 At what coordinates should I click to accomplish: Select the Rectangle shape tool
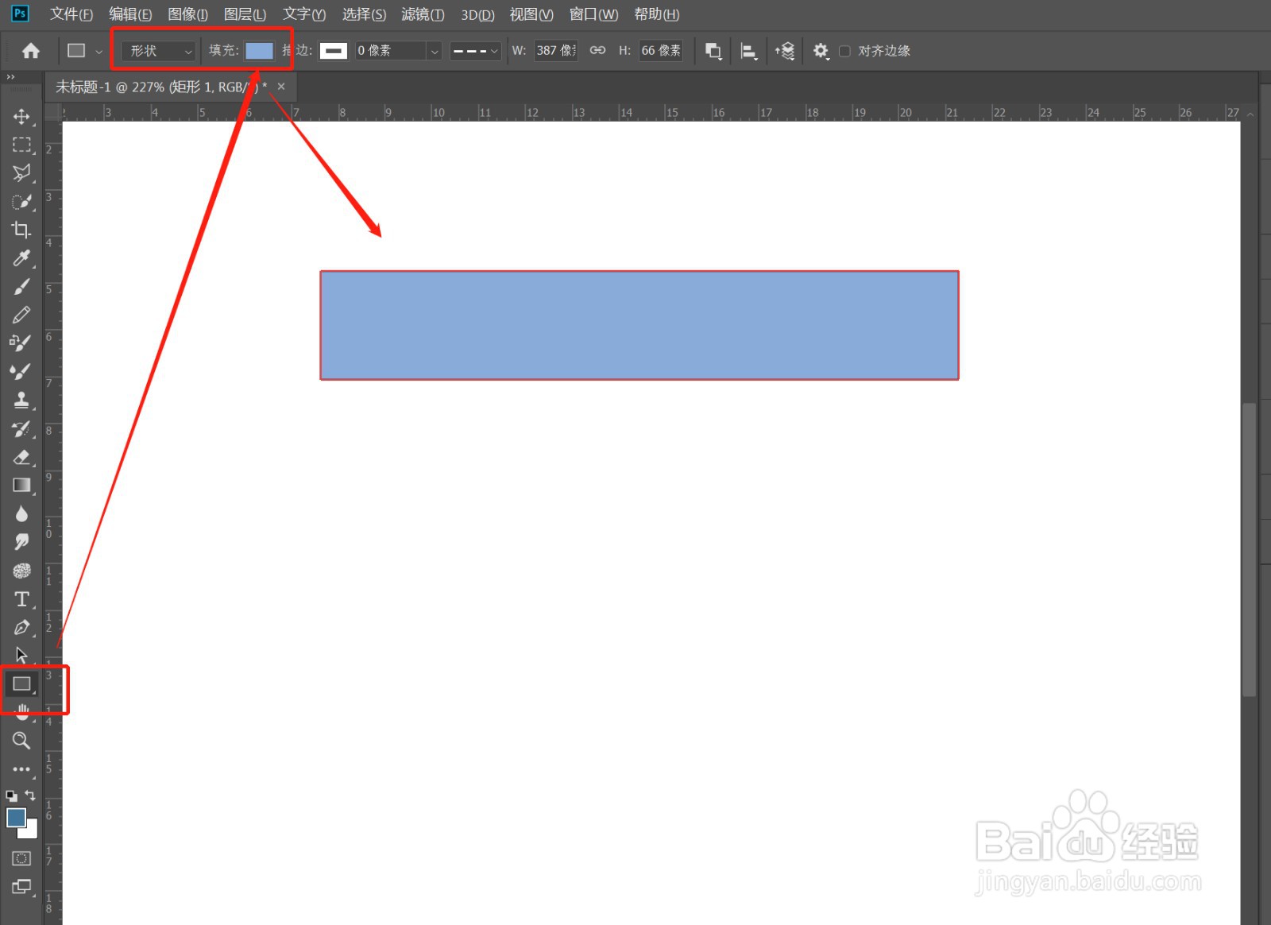tap(21, 683)
